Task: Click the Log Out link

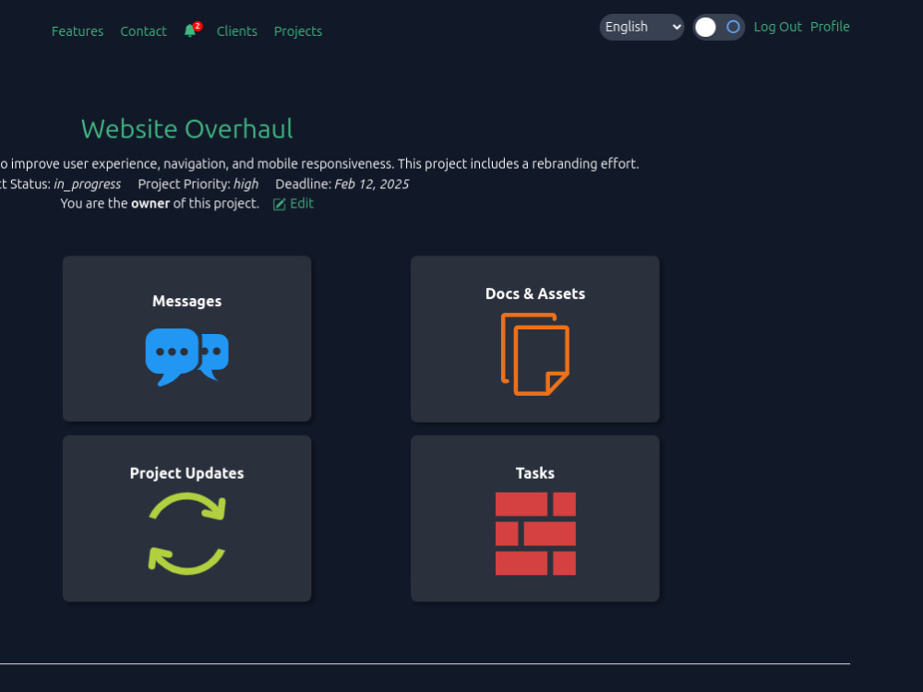Action: pyautogui.click(x=777, y=27)
